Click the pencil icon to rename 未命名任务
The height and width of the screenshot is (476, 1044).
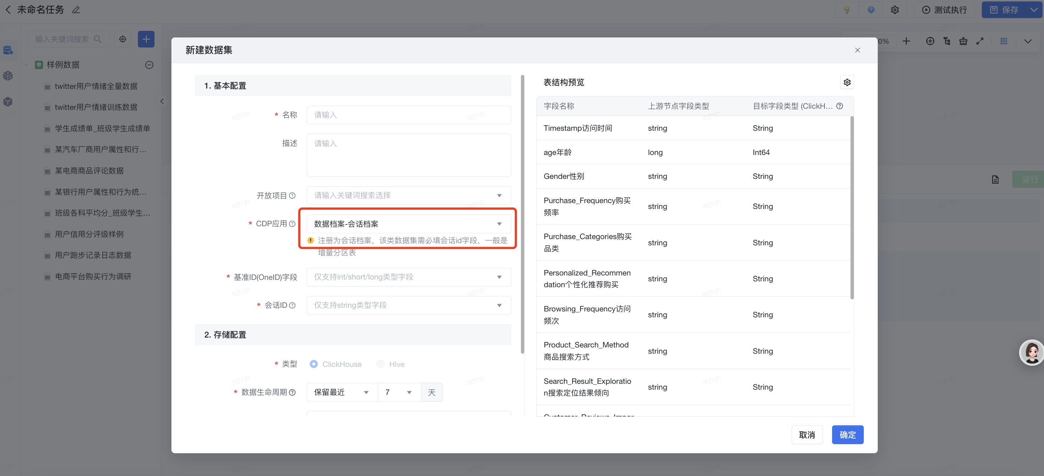tap(76, 10)
